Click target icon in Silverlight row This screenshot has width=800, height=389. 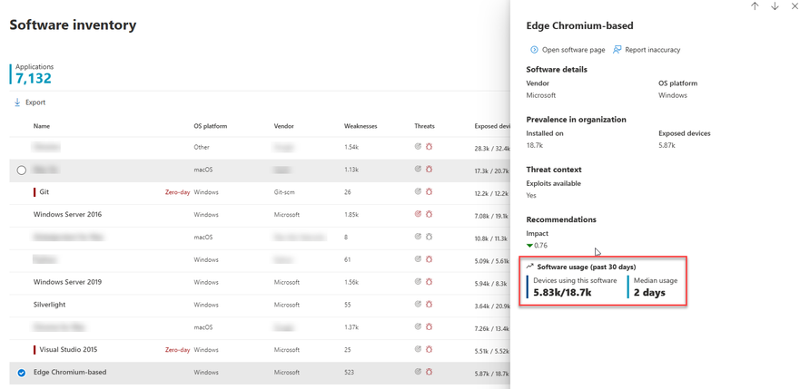tap(418, 305)
